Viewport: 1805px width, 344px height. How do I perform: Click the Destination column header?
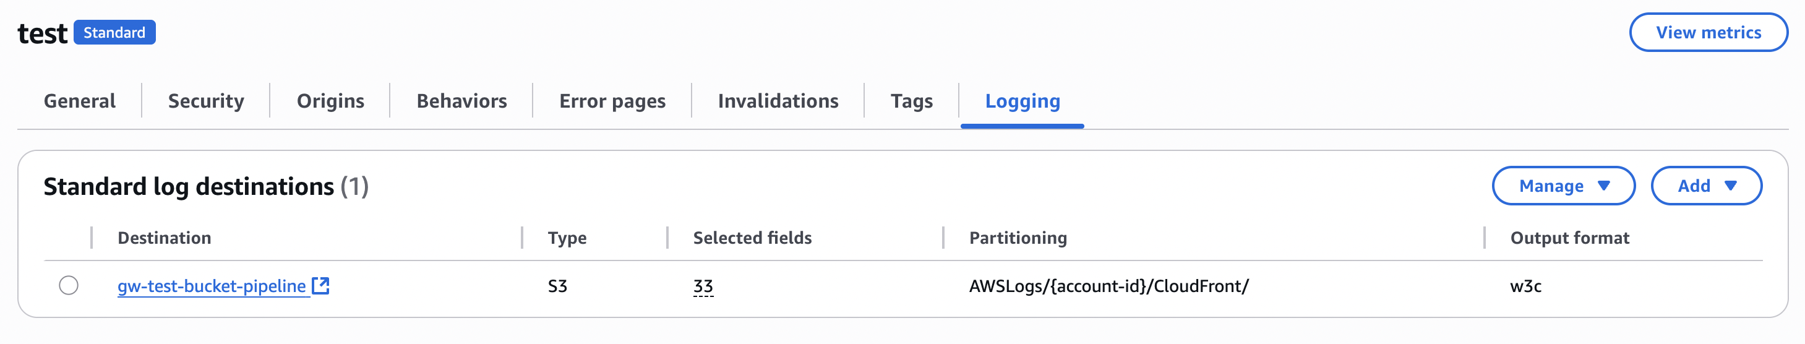coord(164,238)
